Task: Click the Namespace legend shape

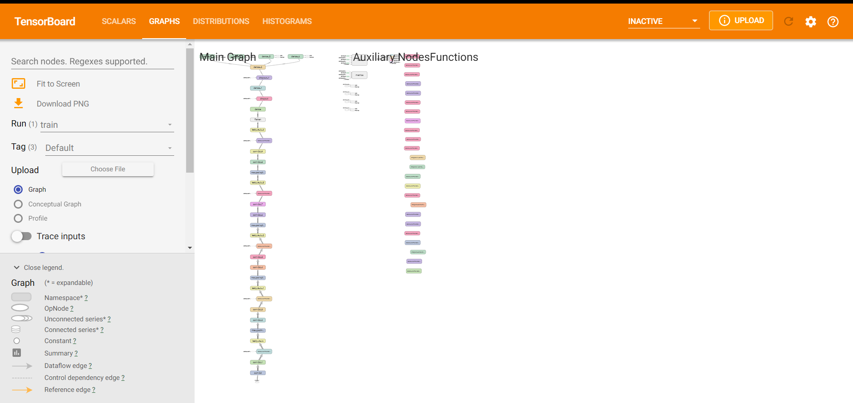Action: pyautogui.click(x=21, y=297)
